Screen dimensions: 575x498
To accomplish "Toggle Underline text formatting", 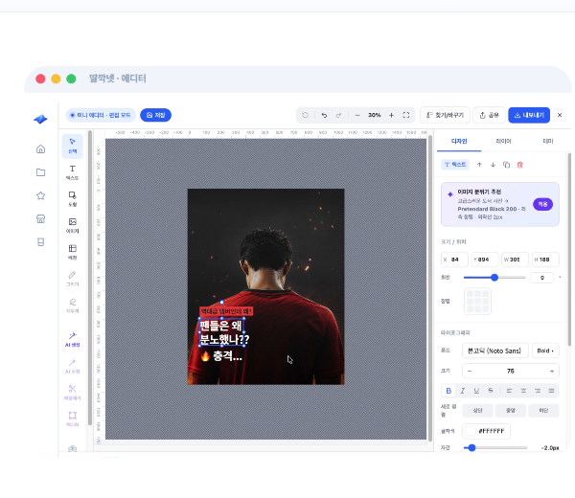I will (x=476, y=391).
